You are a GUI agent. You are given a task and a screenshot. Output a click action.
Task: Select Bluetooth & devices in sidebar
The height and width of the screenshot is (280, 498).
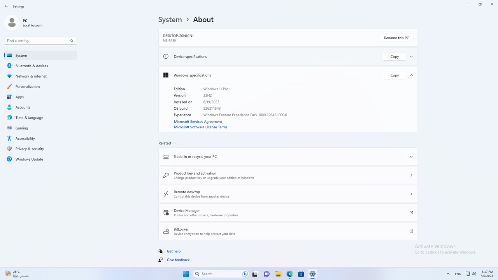pyautogui.click(x=40, y=66)
